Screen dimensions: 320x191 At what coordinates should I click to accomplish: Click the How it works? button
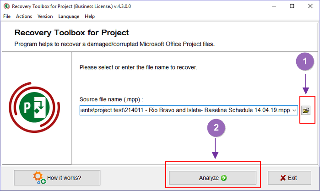(x=57, y=178)
